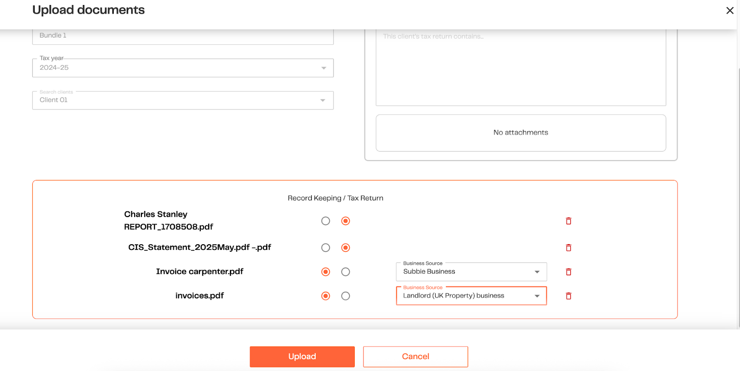Delete the Charles Stanley REPORT_1708508.pdf file
This screenshot has height=371, width=740.
568,221
